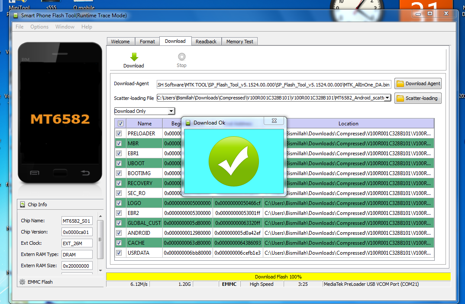The height and width of the screenshot is (304, 465).
Task: Click the Stop icon
Action: pyautogui.click(x=181, y=57)
